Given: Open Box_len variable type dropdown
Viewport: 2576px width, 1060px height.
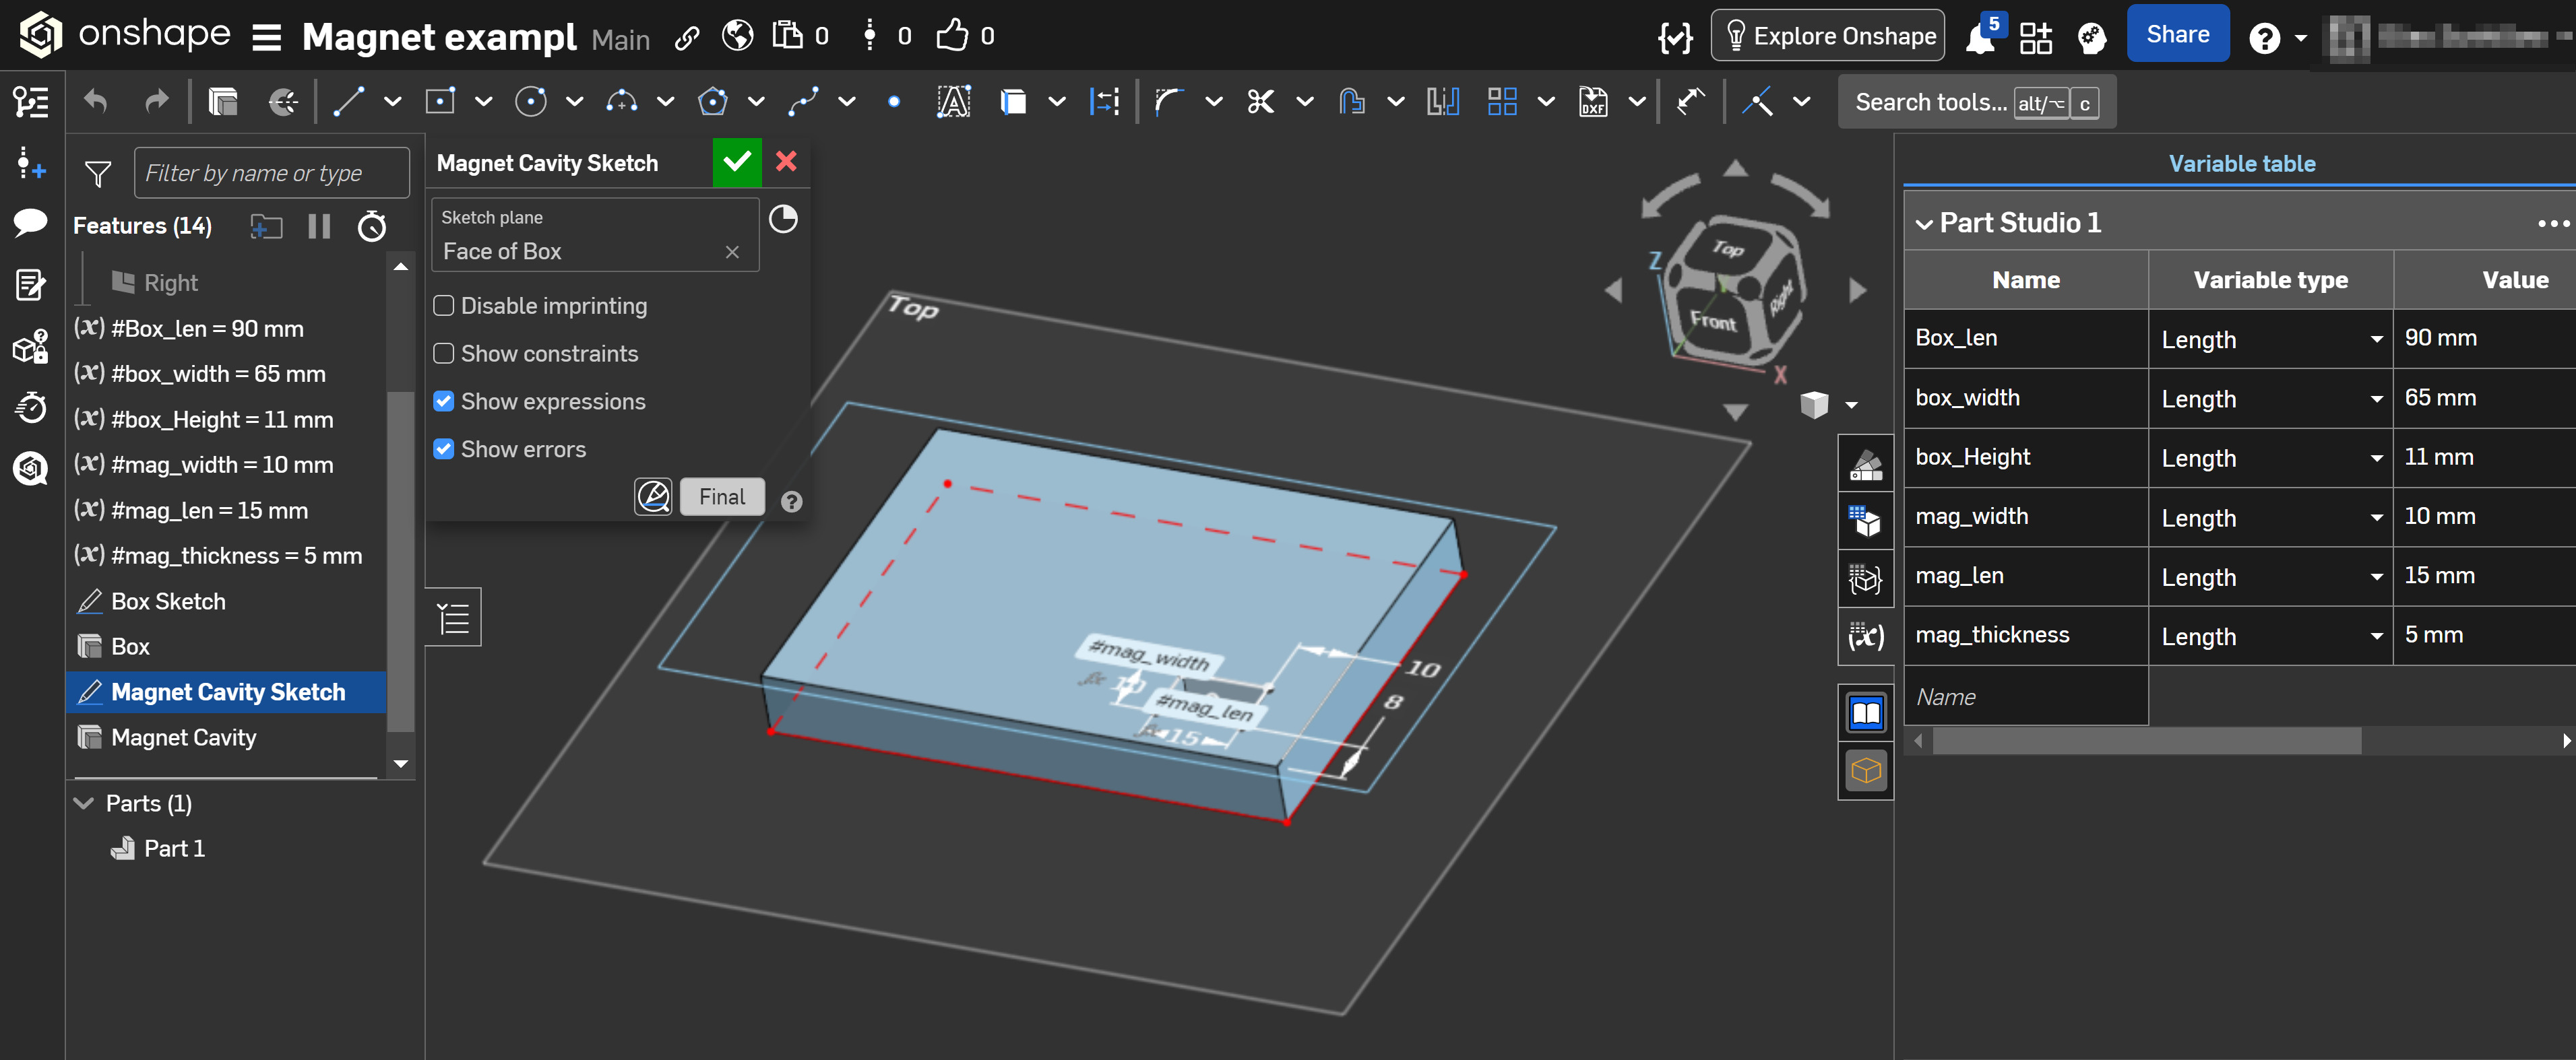Looking at the screenshot, I should click(2376, 339).
